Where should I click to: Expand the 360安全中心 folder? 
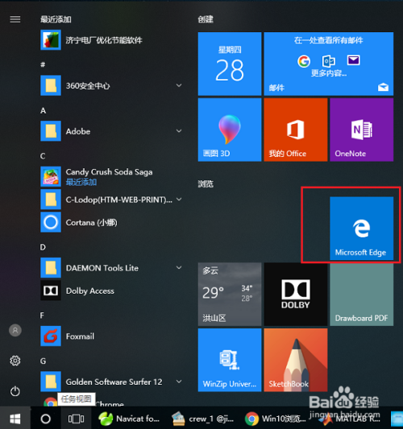coord(179,85)
